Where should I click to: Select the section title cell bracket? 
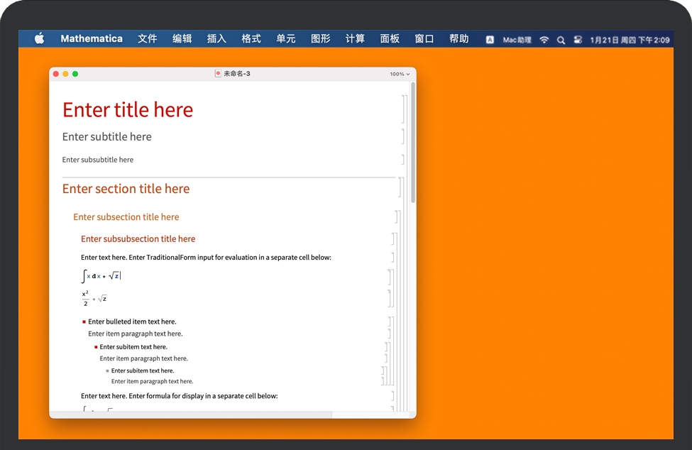click(x=400, y=188)
